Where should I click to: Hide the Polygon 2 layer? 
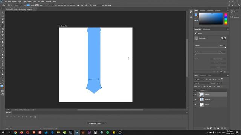point(195,94)
